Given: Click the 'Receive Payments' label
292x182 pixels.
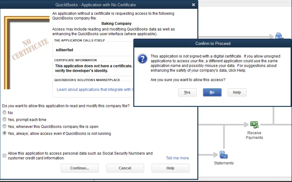Looking at the screenshot, I should (x=254, y=135).
